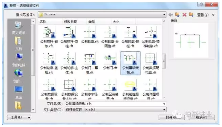Select the 公制幕墙嵌板.rft template file

point(130,63)
